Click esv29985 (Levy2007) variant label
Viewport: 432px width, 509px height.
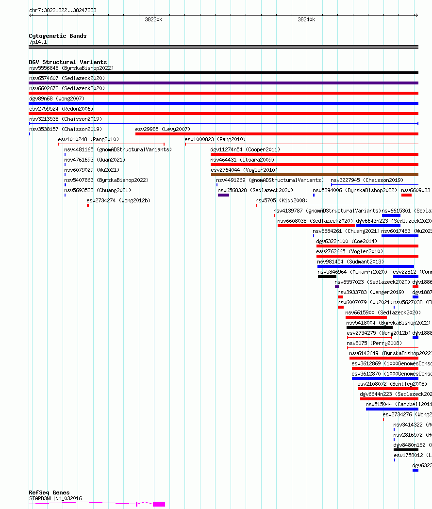pos(163,129)
